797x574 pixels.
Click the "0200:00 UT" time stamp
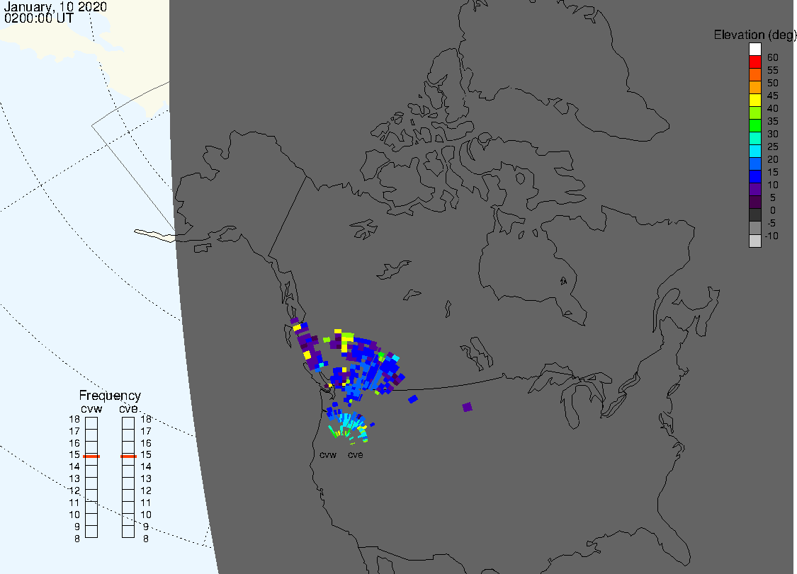point(39,18)
